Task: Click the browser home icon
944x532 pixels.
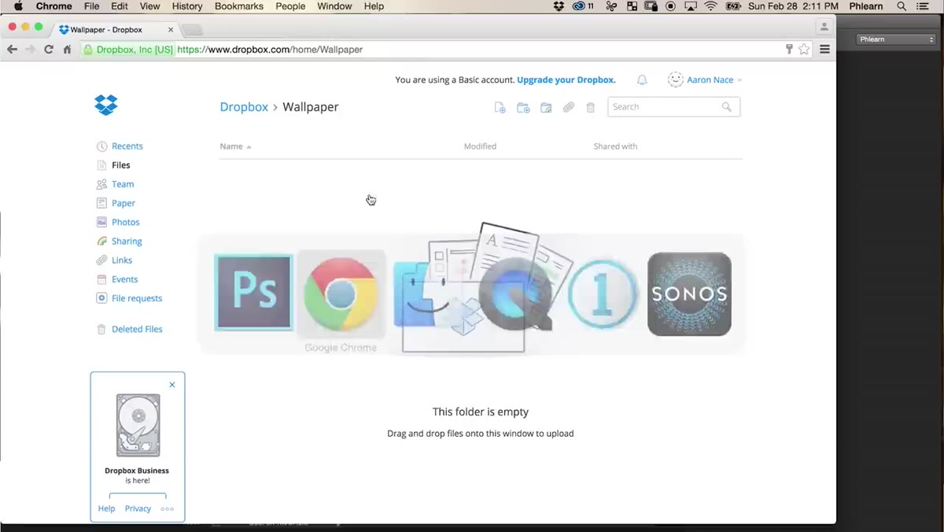Action: 68,49
